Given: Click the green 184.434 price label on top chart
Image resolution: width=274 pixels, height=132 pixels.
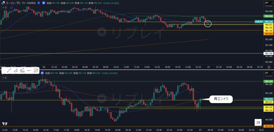Looking at the screenshot, I should click(268, 16).
